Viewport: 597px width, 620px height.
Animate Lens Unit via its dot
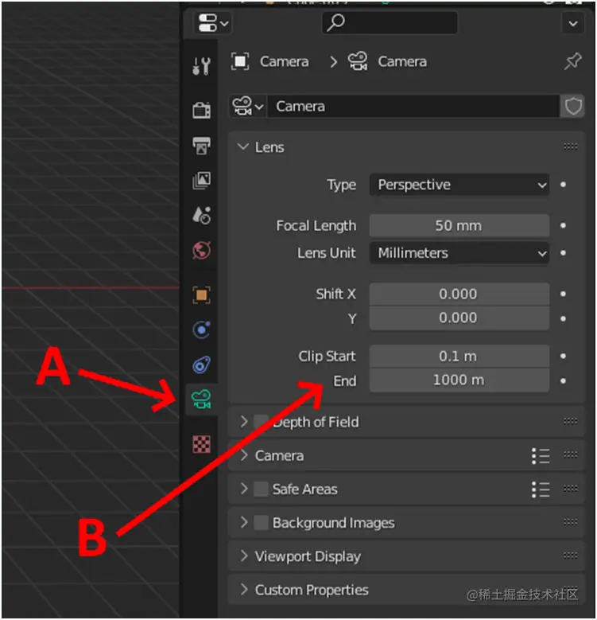563,253
